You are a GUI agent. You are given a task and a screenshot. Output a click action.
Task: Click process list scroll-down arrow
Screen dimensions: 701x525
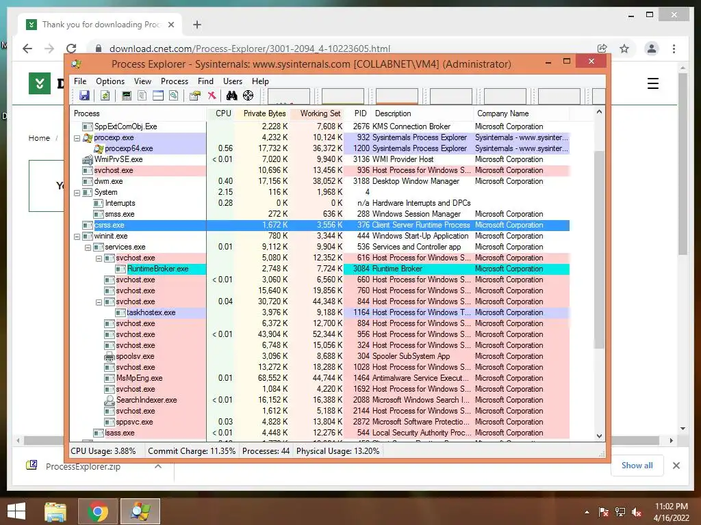pos(599,435)
